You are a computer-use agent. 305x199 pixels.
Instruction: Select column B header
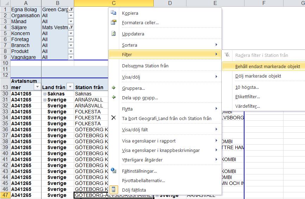coord(58,3)
